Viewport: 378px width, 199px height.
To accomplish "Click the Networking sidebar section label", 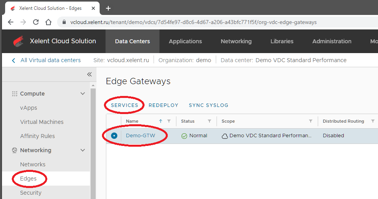I will tap(36, 150).
